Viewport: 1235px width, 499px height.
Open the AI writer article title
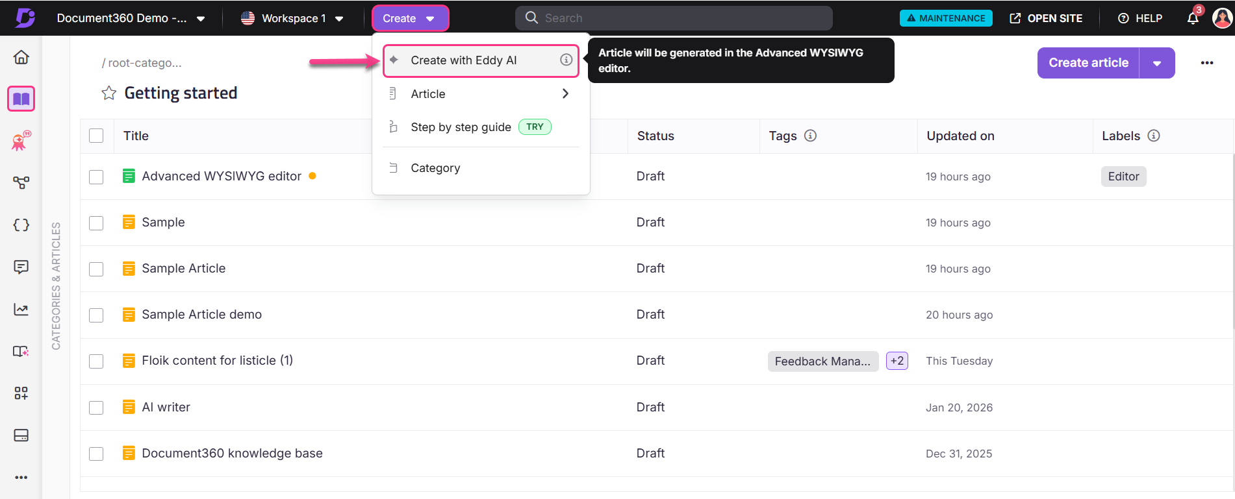point(166,407)
